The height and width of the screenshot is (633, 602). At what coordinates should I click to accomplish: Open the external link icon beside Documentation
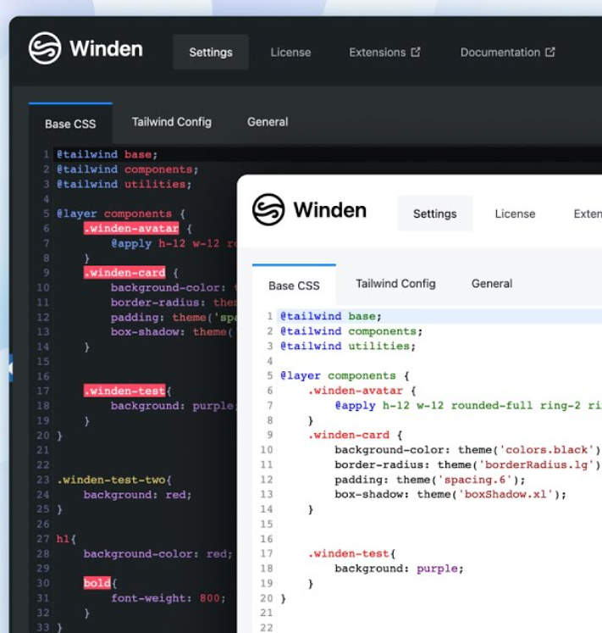(550, 52)
